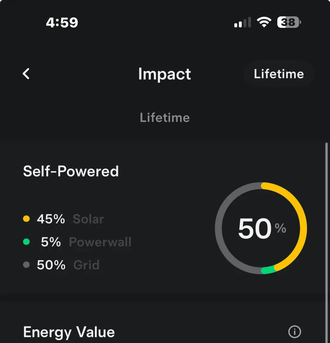The height and width of the screenshot is (343, 330).
Task: Open the Lifetime time range selector
Action: [x=279, y=74]
